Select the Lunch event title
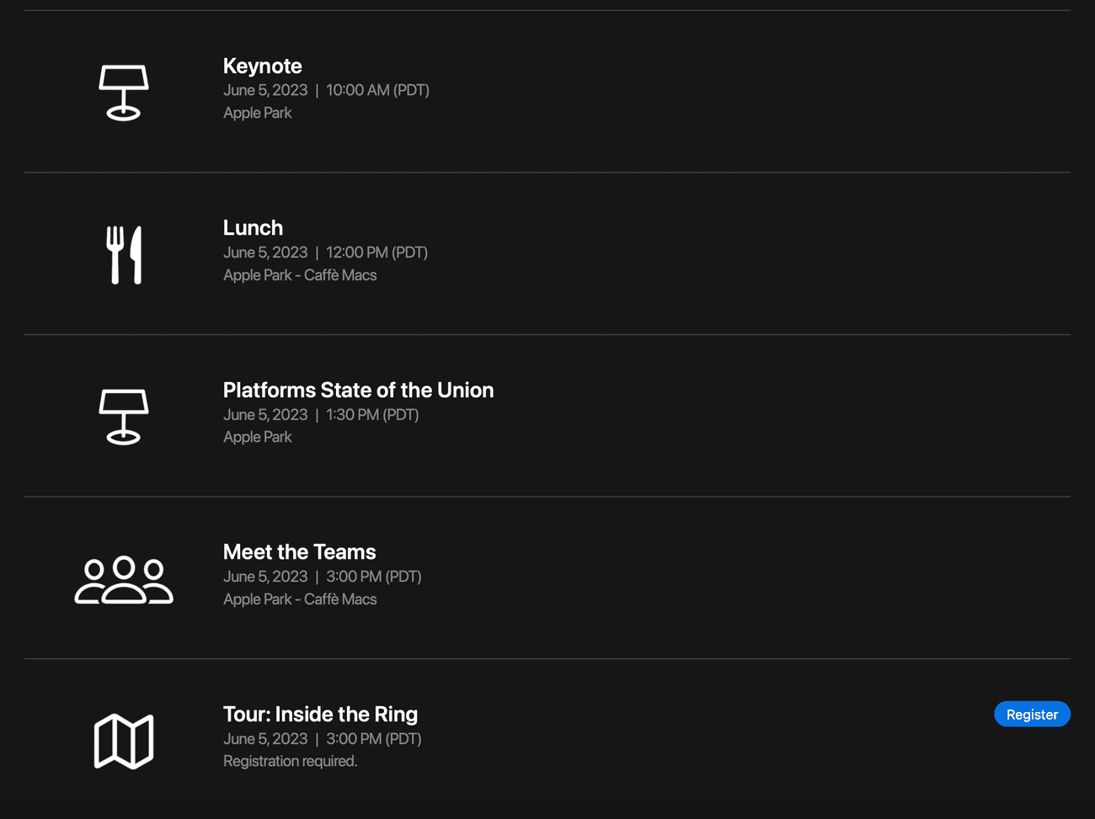This screenshot has width=1095, height=819. 253,228
